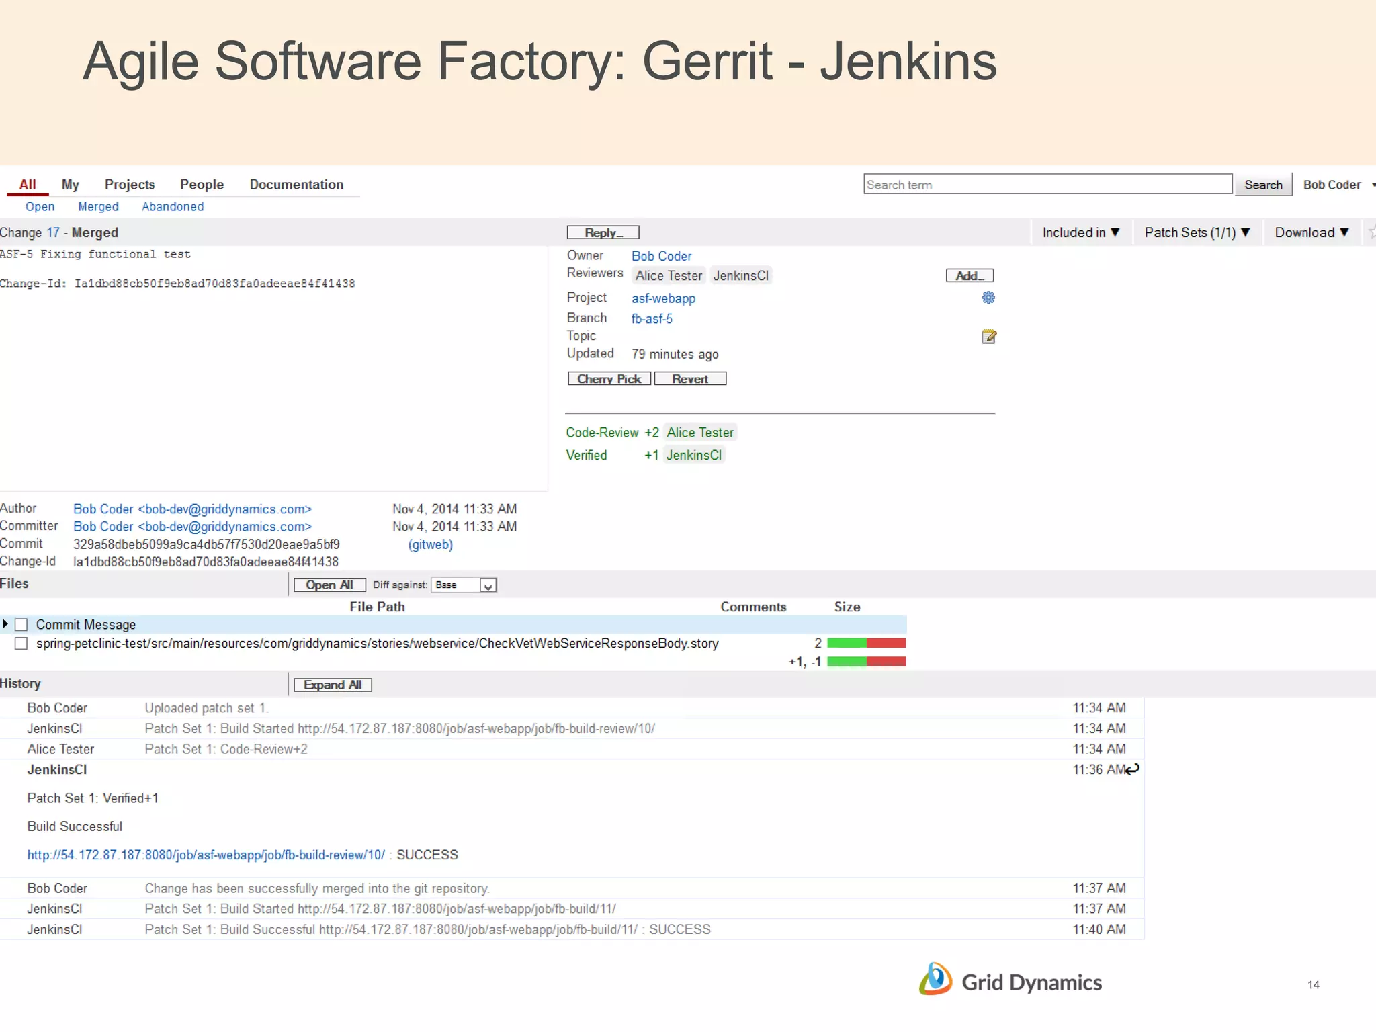The height and width of the screenshot is (1032, 1376).
Task: Click the commit hash 329a58dbeb5099a9ca4db57f7530d20eae9a5bf9
Action: 206,544
